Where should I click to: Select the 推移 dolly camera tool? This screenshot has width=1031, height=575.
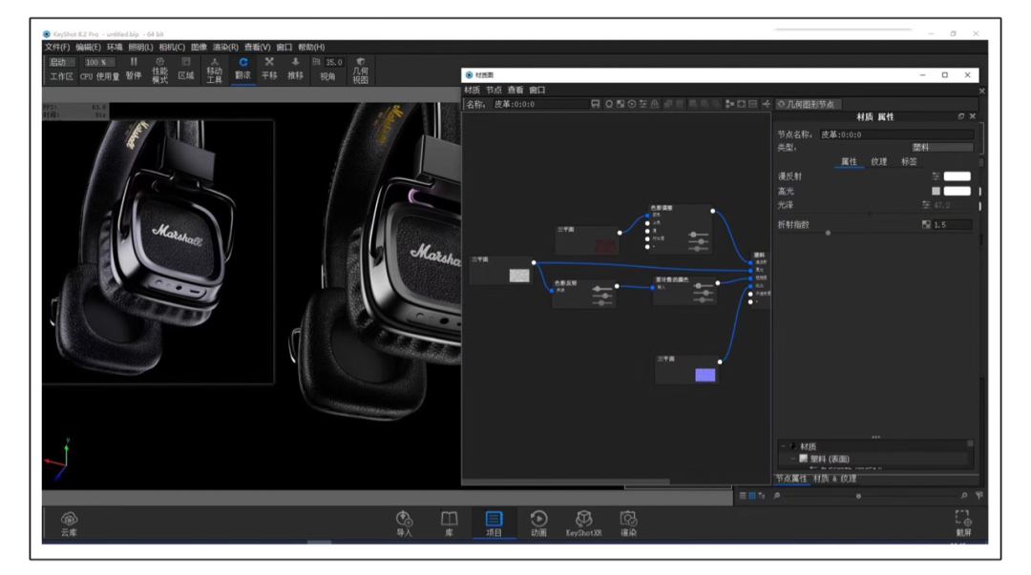click(295, 69)
